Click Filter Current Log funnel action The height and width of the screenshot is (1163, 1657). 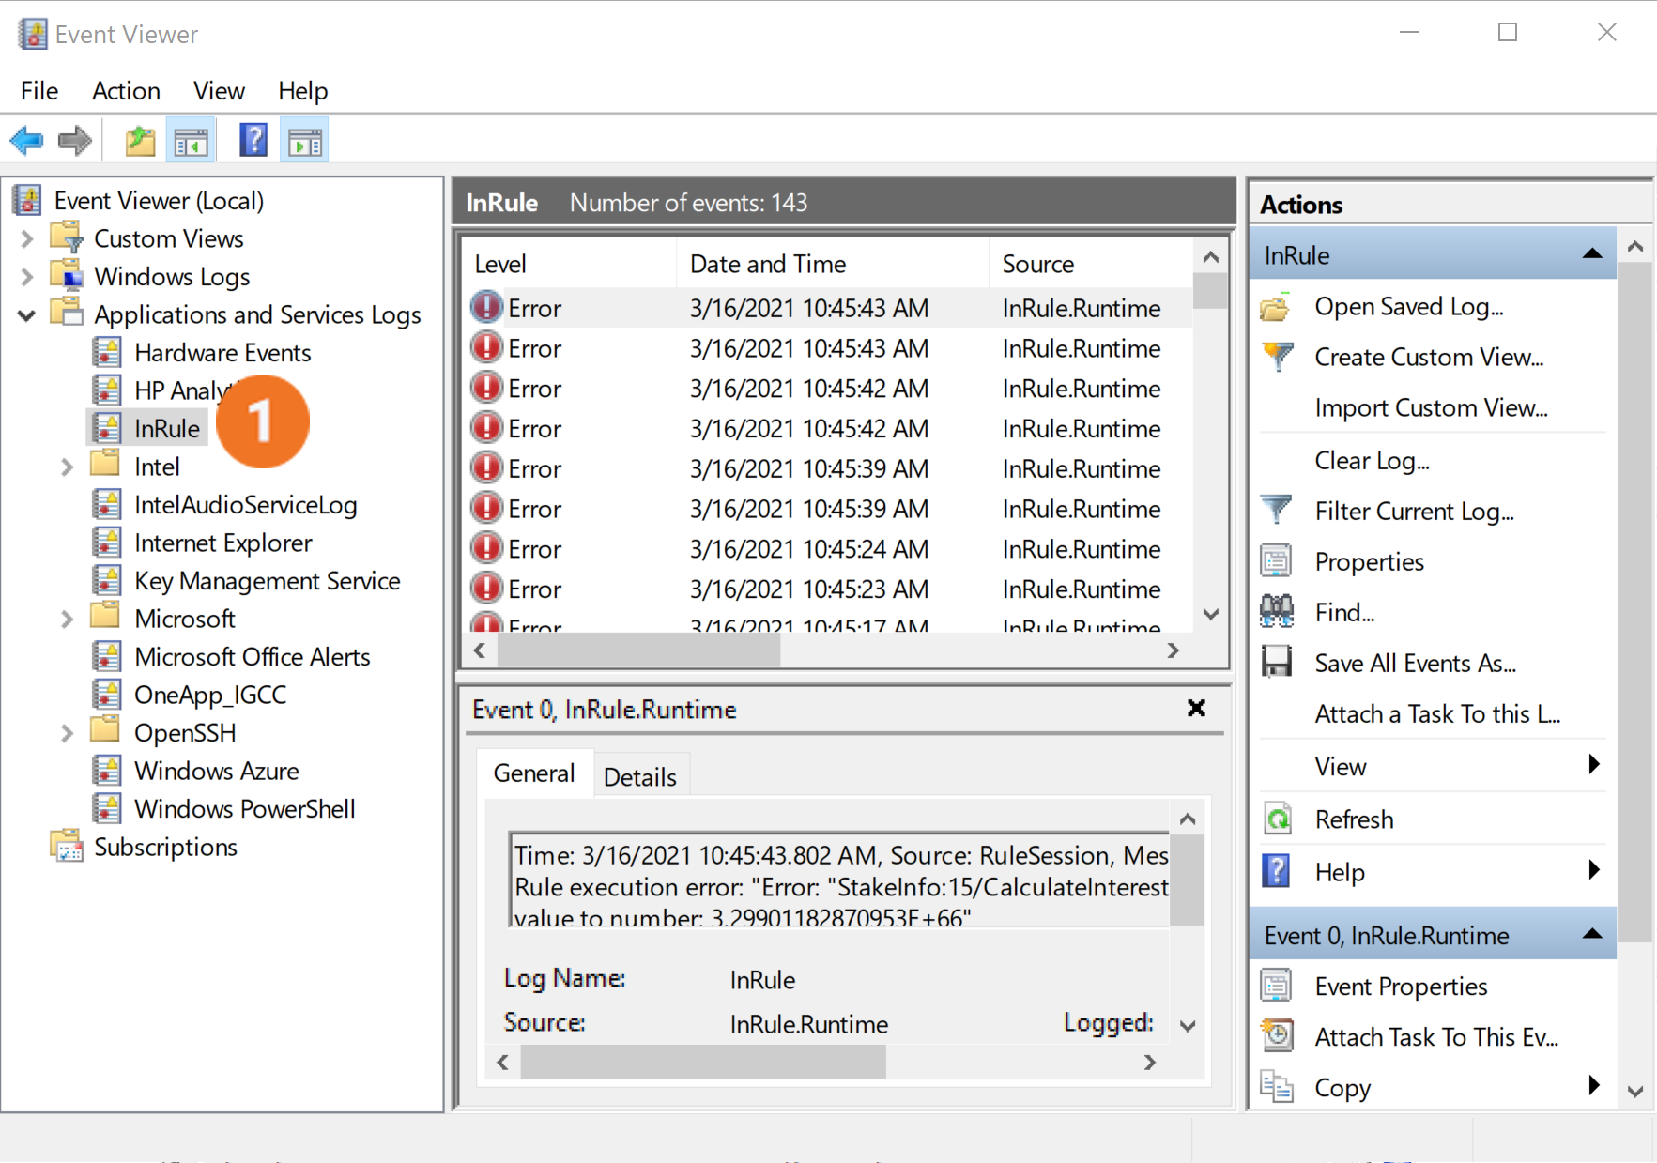click(1413, 512)
